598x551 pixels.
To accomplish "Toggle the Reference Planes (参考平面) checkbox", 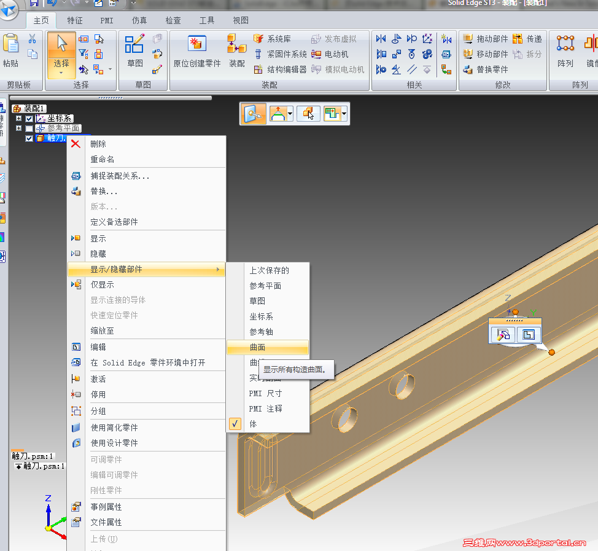I will coord(29,128).
